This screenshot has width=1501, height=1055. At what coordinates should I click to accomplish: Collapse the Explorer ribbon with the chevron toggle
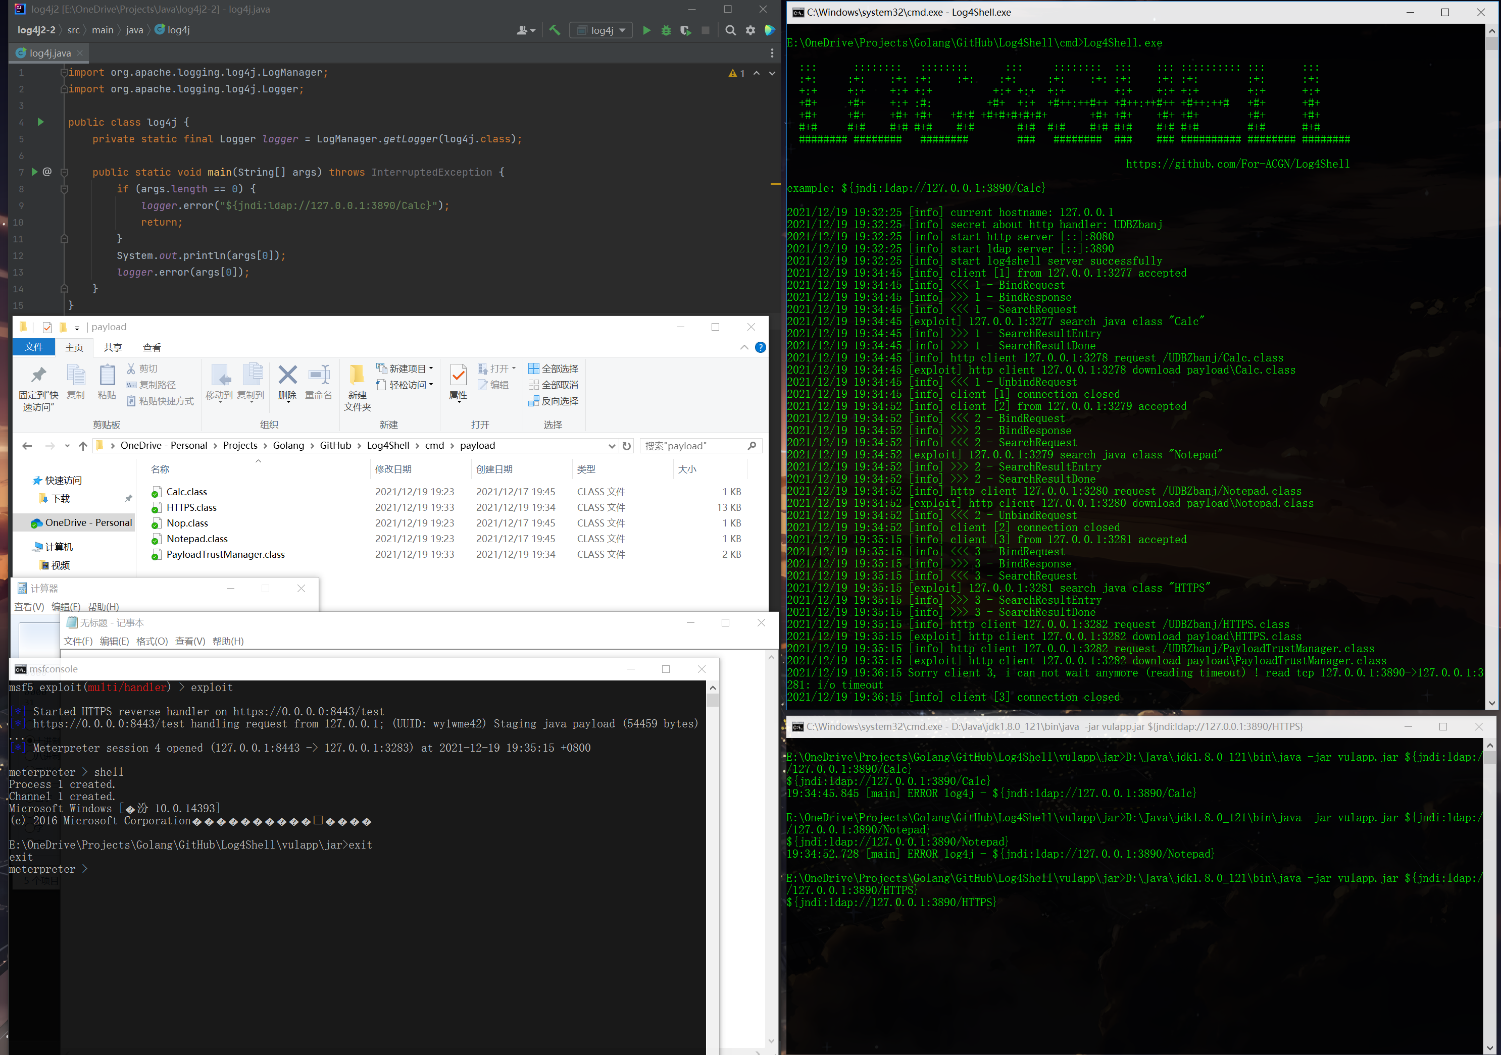744,347
